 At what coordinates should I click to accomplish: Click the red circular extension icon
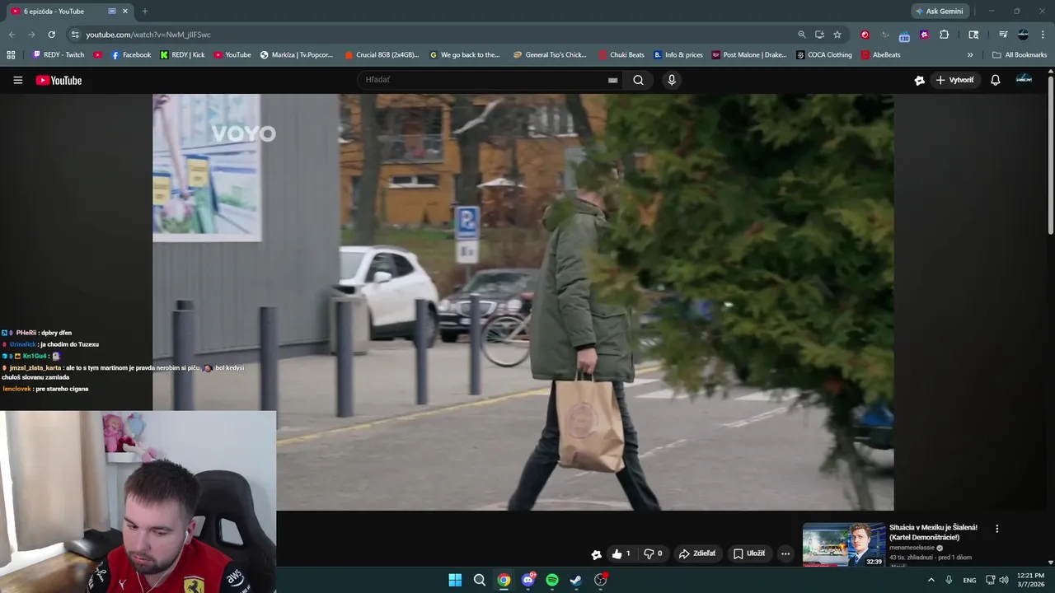point(865,35)
